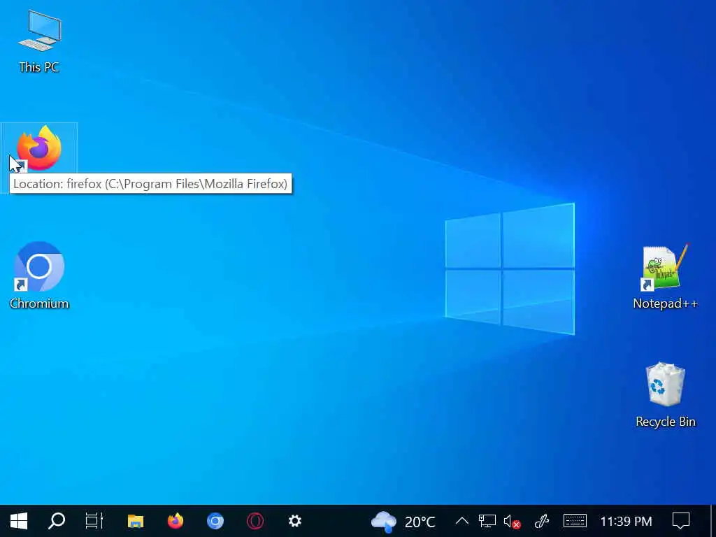
Task: Open Task View from taskbar
Action: (94, 521)
